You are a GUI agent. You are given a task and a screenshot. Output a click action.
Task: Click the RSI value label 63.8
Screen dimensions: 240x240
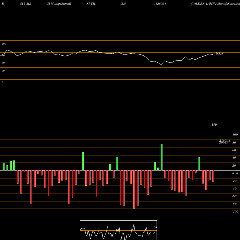(x=219, y=54)
